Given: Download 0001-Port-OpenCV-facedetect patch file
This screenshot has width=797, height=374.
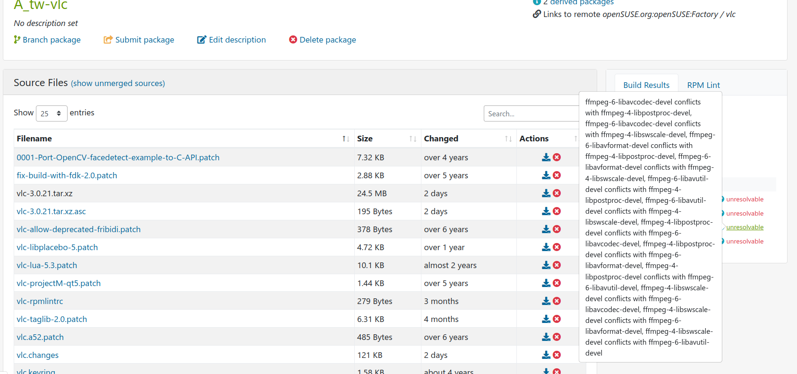Looking at the screenshot, I should (546, 157).
